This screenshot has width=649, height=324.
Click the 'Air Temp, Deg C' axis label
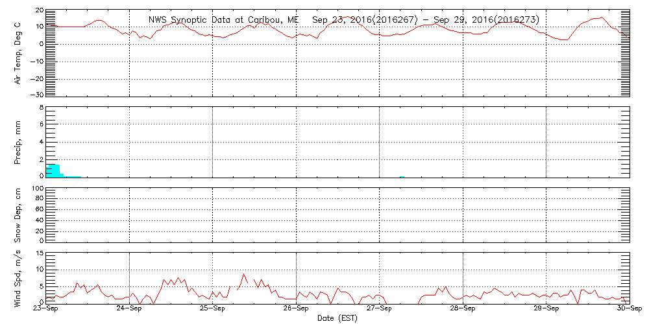(x=18, y=52)
